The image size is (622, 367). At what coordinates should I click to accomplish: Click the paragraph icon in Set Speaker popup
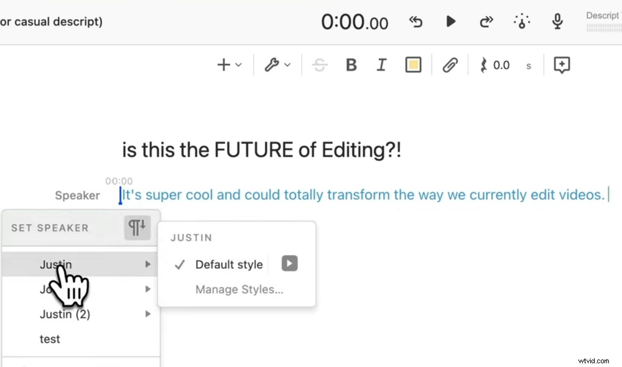(137, 228)
